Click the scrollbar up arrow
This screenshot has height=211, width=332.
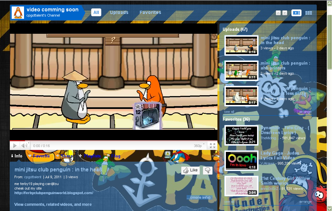(x=329, y=3)
